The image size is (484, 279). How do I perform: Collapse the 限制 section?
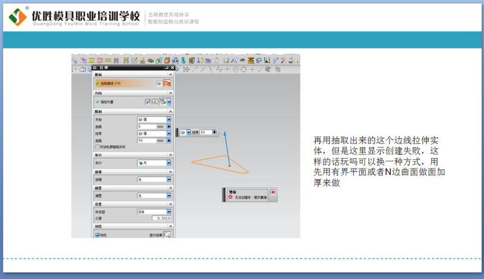tap(171, 112)
